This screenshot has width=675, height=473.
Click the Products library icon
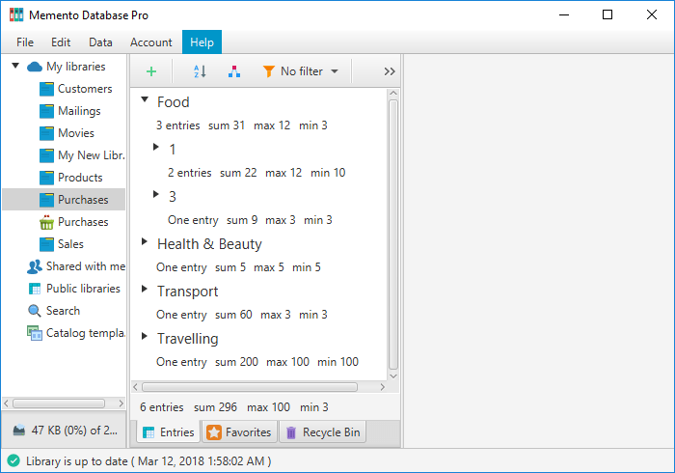click(46, 178)
